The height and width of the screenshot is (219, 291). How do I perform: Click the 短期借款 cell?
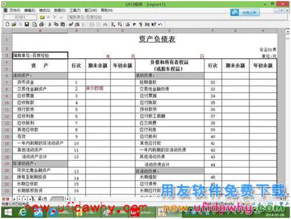point(169,83)
